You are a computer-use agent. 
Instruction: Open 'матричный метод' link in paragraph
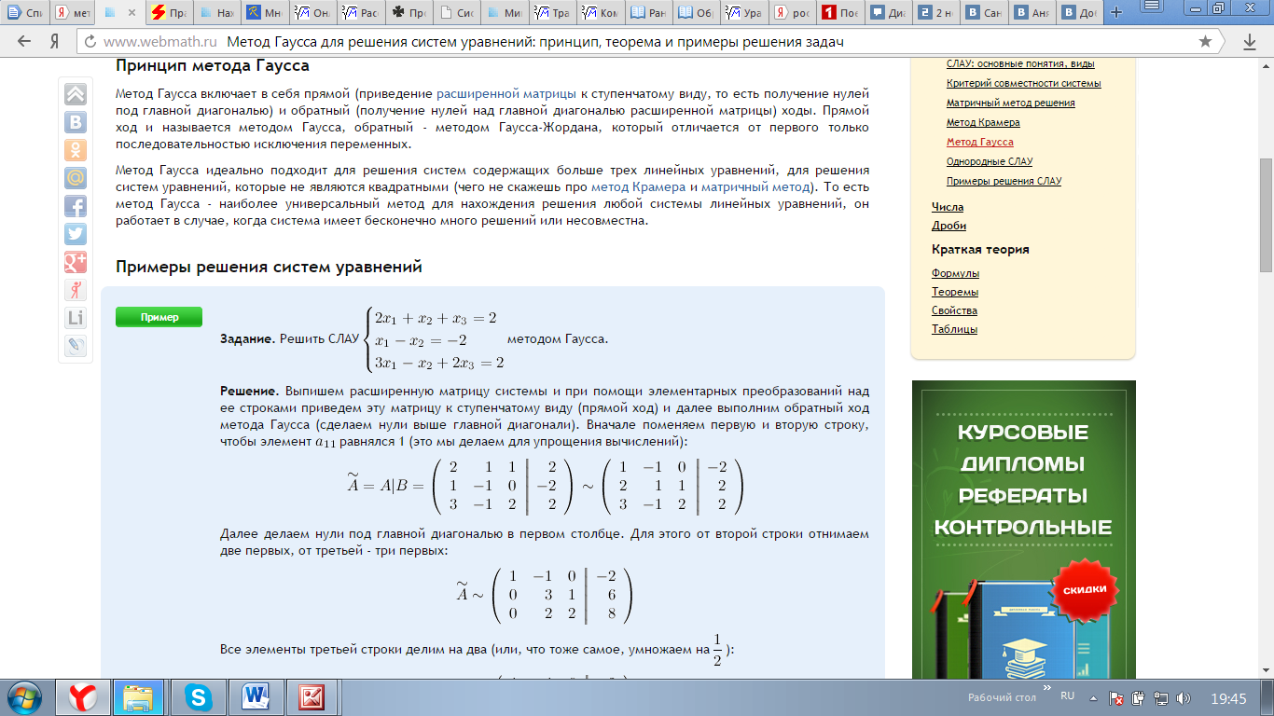click(755, 186)
